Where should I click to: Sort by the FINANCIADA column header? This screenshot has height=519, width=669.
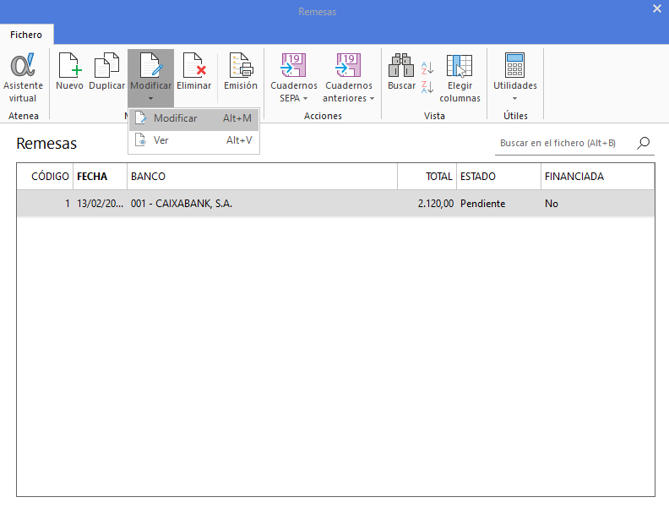597,177
